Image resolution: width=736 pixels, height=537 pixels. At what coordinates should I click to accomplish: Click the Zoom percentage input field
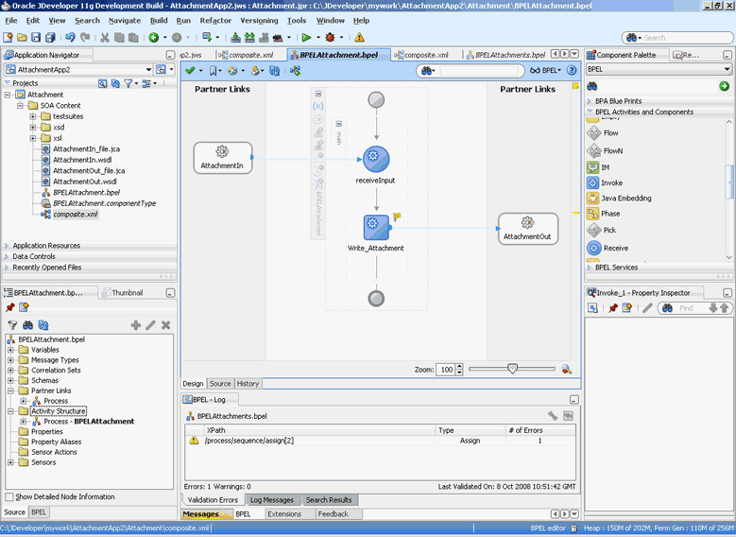446,370
